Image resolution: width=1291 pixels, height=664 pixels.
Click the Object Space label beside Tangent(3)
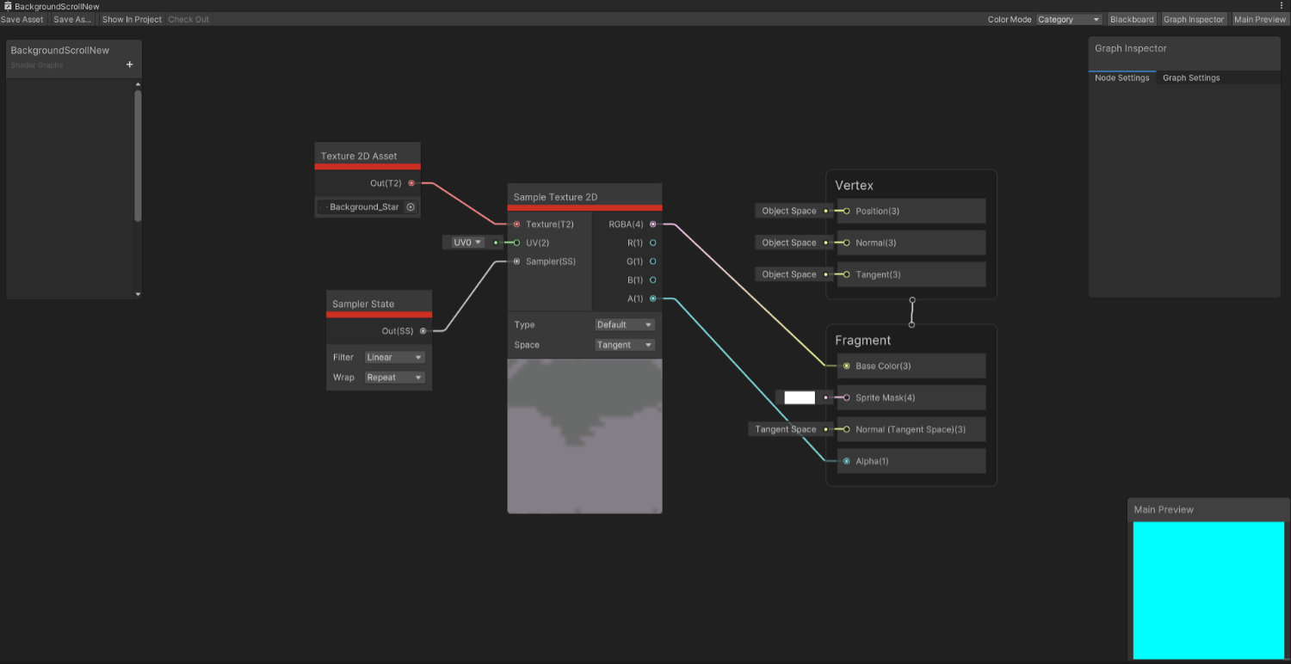789,274
